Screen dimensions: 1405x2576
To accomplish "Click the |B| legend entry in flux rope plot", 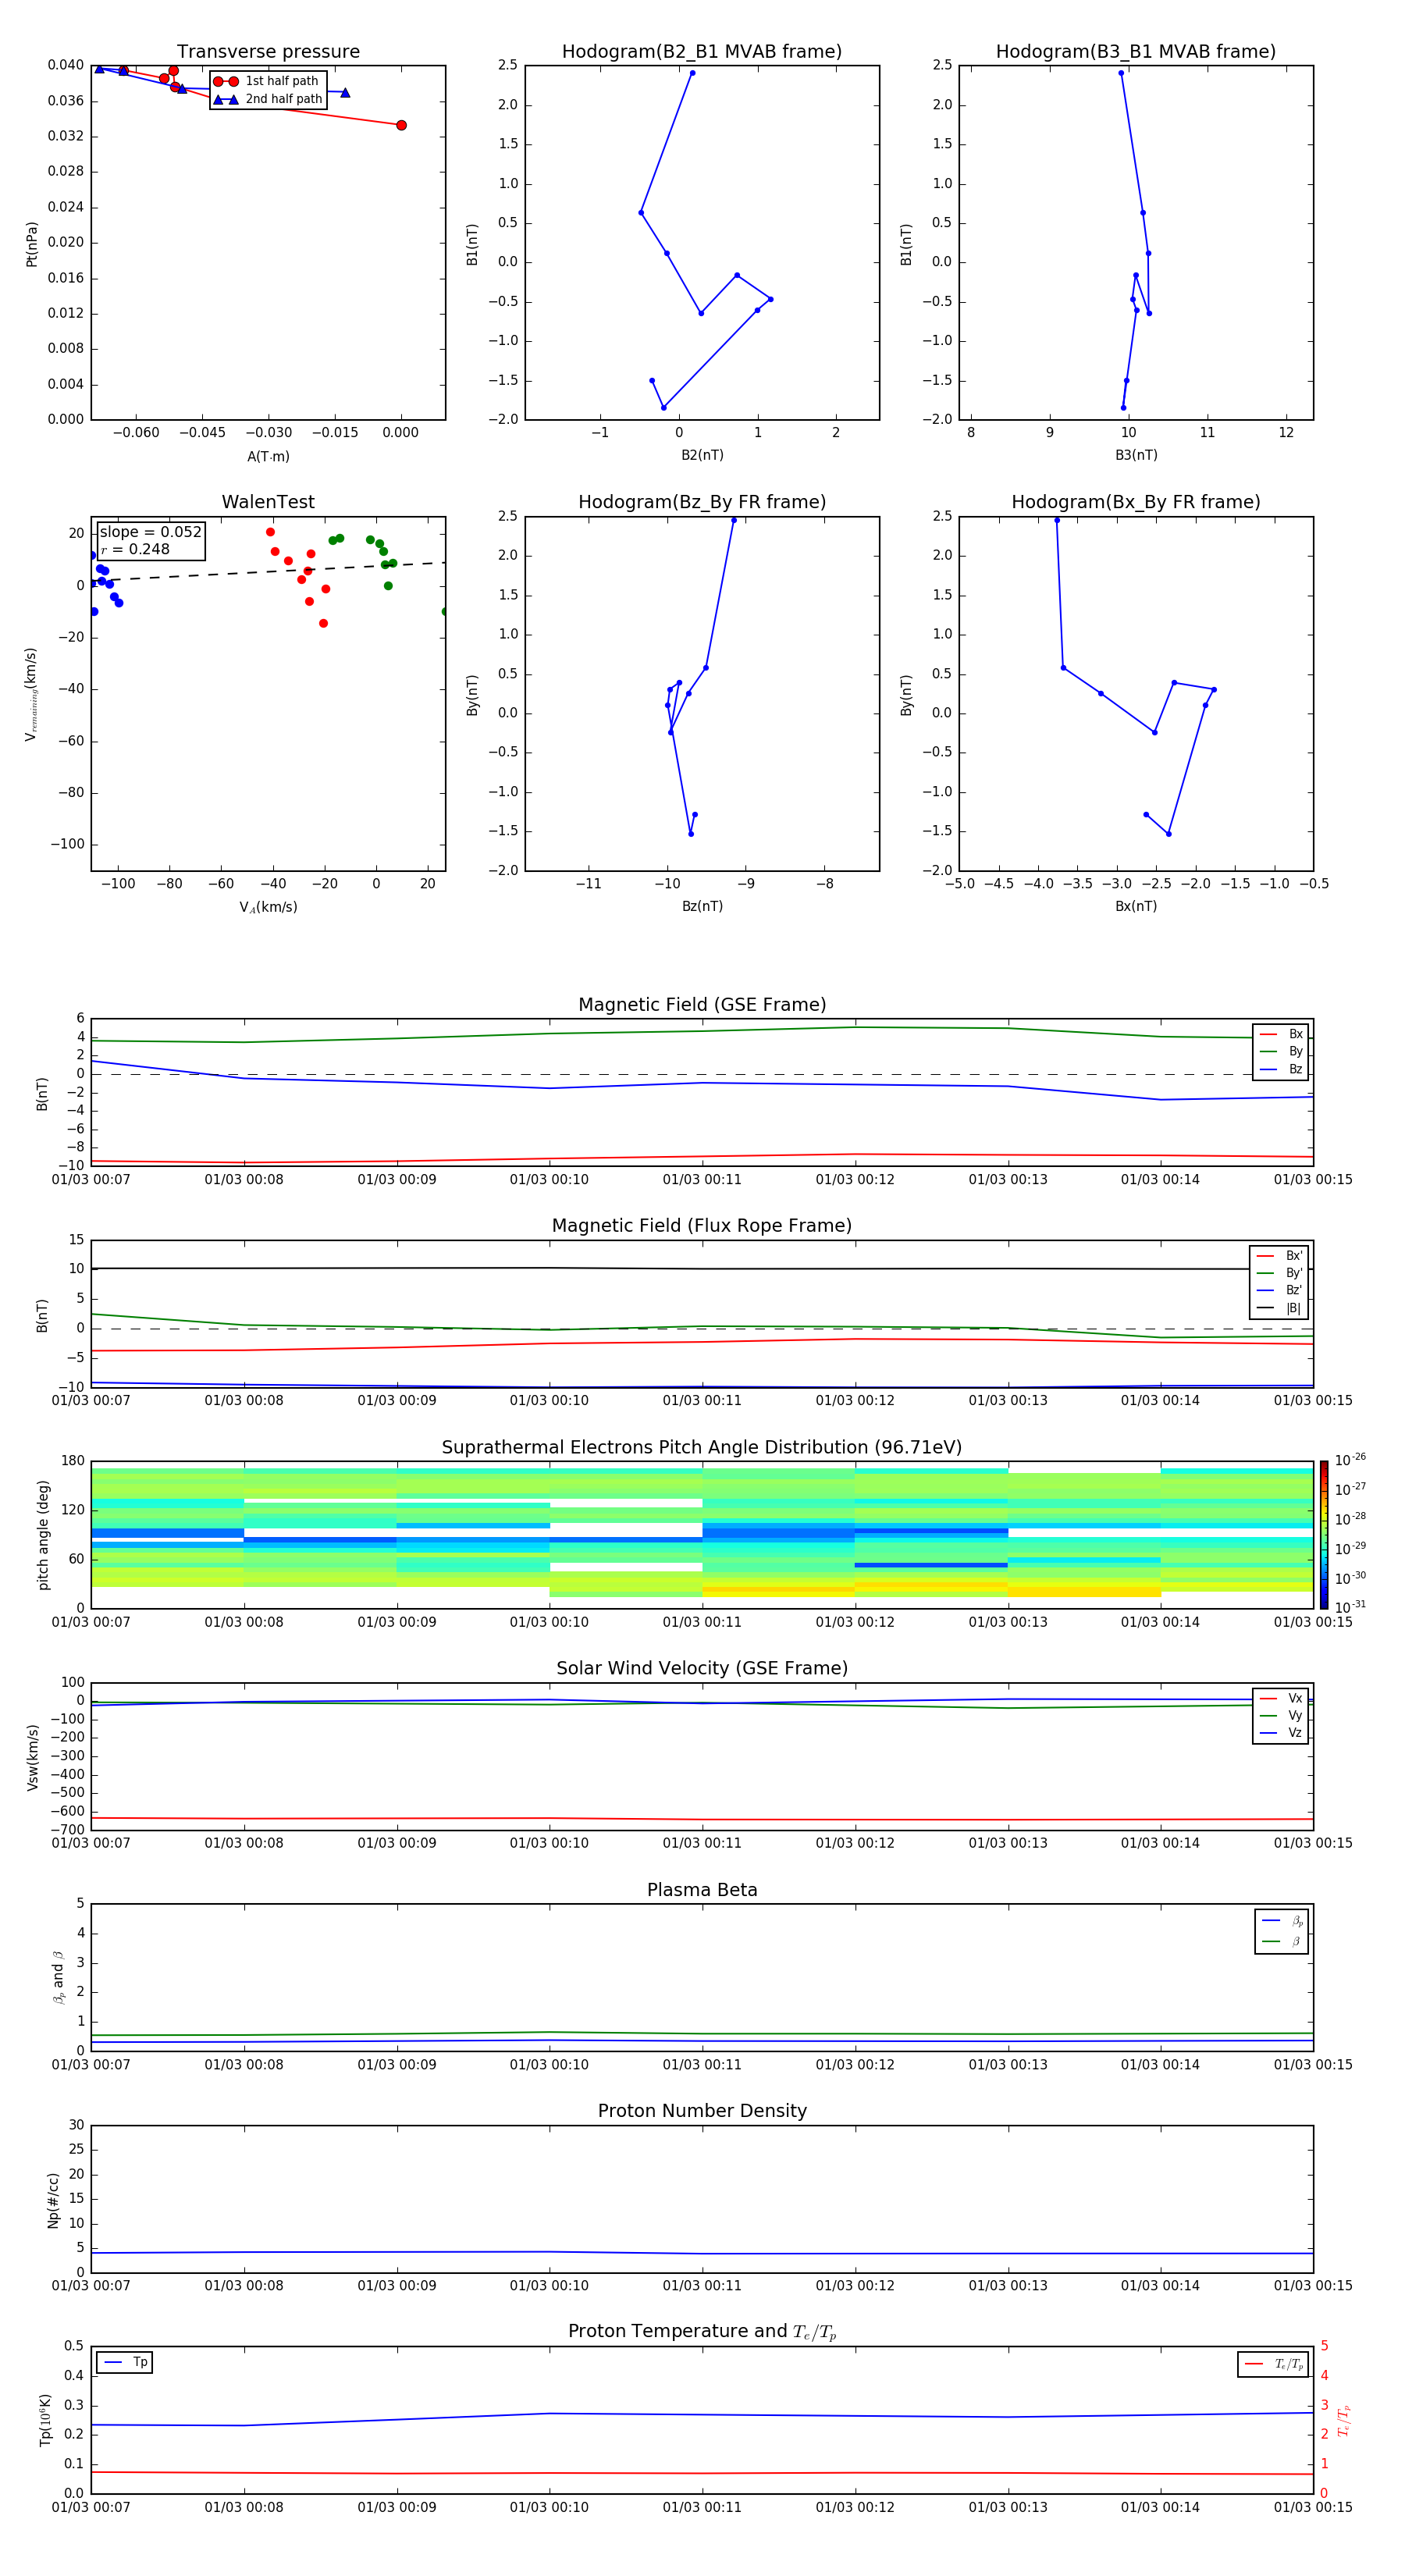I will (1280, 1308).
